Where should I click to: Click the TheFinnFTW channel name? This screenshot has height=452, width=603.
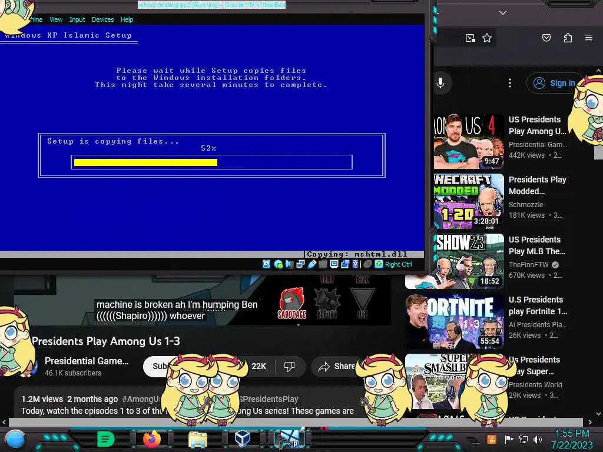click(528, 264)
